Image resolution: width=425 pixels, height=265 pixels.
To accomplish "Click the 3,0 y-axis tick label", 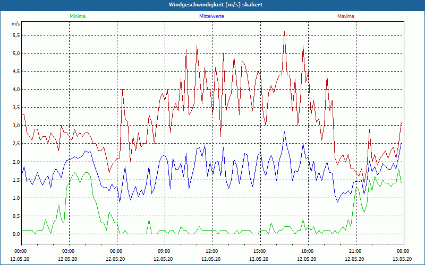I will (x=16, y=126).
